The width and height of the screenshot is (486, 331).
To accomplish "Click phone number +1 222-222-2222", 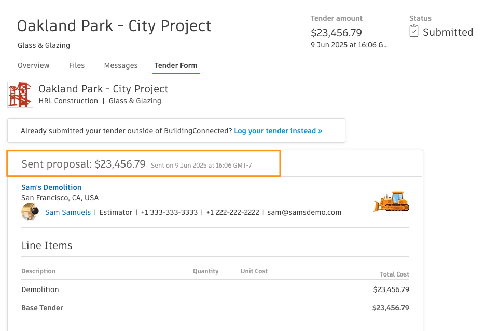I will tap(232, 212).
